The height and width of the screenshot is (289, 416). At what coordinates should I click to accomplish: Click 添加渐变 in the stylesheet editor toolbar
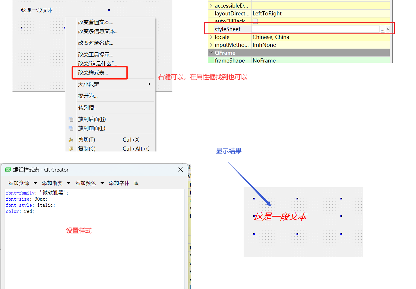click(52, 183)
